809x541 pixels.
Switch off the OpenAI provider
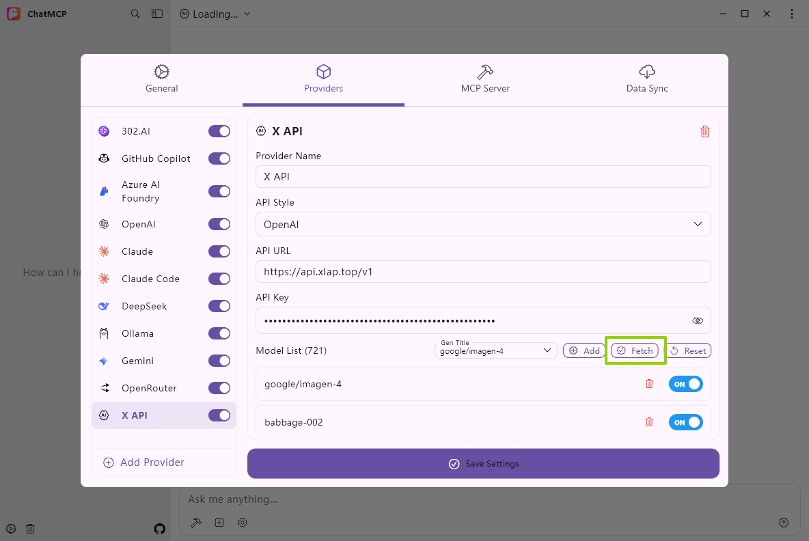coord(219,224)
